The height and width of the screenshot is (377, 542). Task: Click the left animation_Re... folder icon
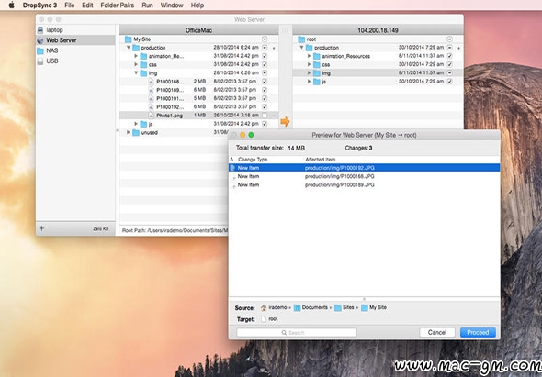pos(143,56)
